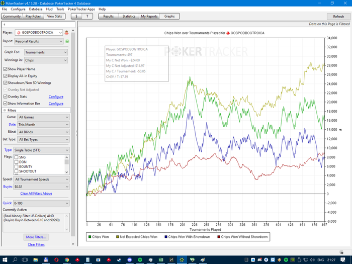Click the volume icon in the system tray
The width and height of the screenshot is (352, 264).
[312, 260]
